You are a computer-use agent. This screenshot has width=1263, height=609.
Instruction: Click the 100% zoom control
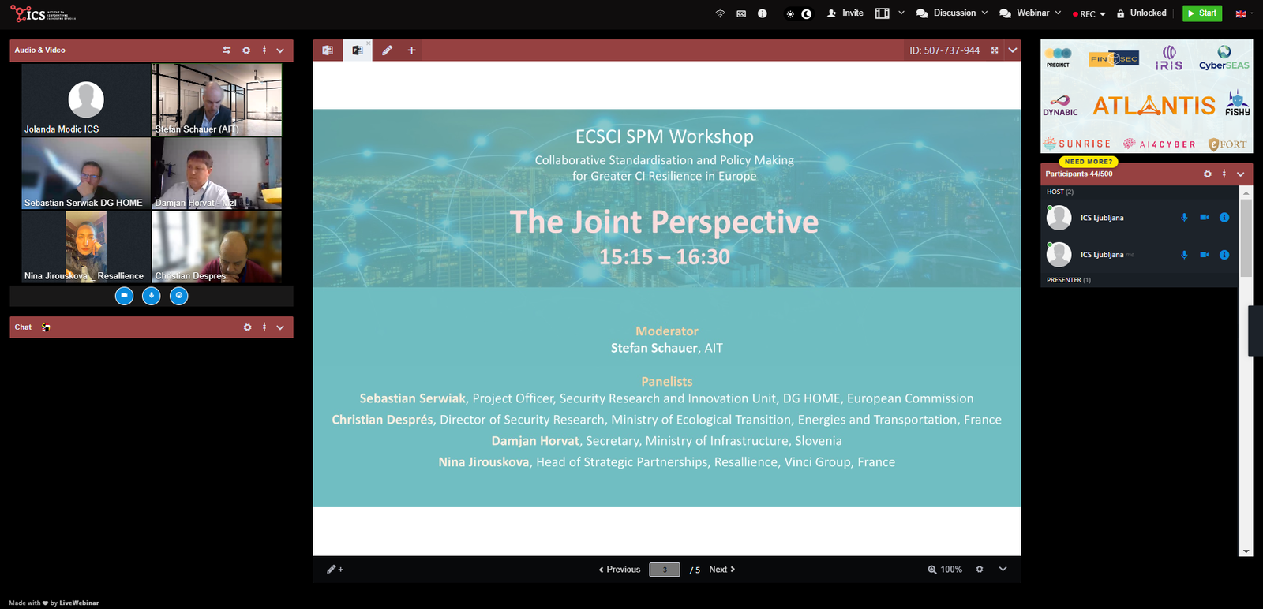[x=945, y=570]
